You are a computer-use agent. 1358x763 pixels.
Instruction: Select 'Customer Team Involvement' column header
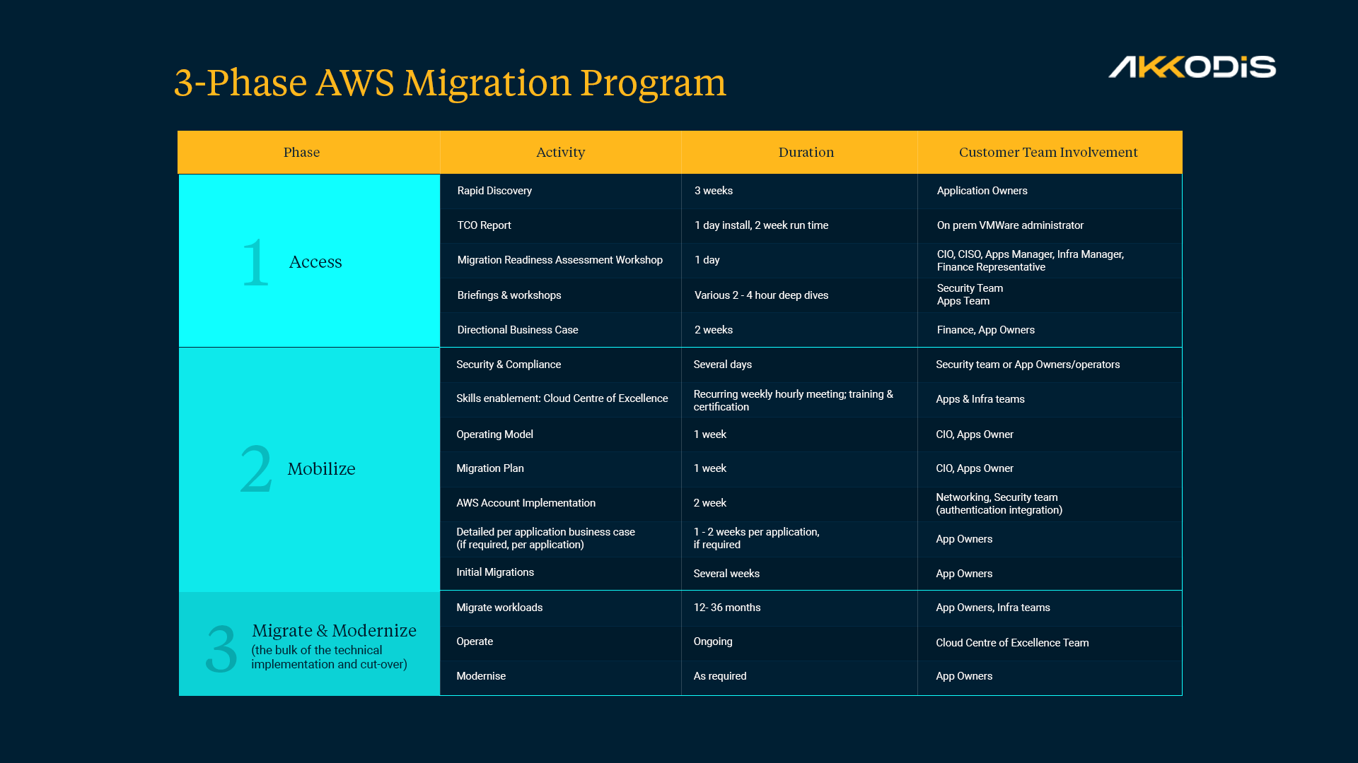1048,152
